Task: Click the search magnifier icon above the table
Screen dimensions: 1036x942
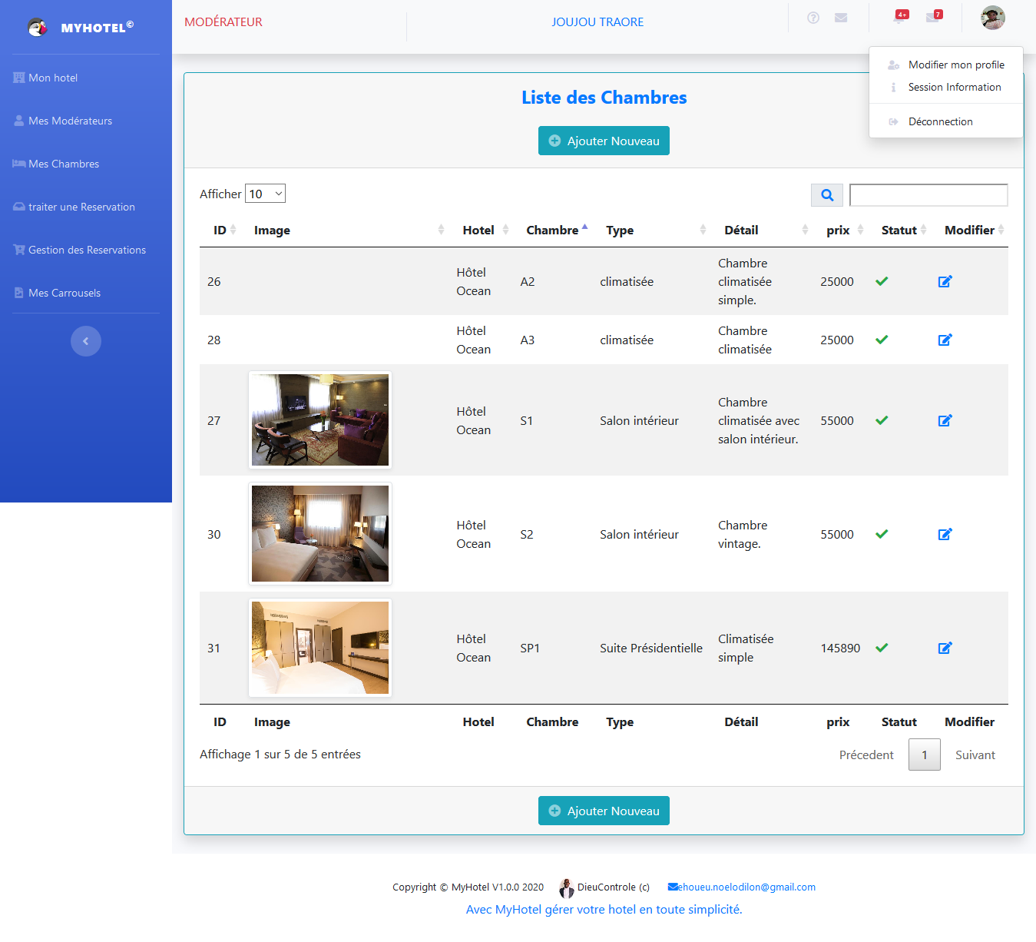Action: pyautogui.click(x=826, y=195)
